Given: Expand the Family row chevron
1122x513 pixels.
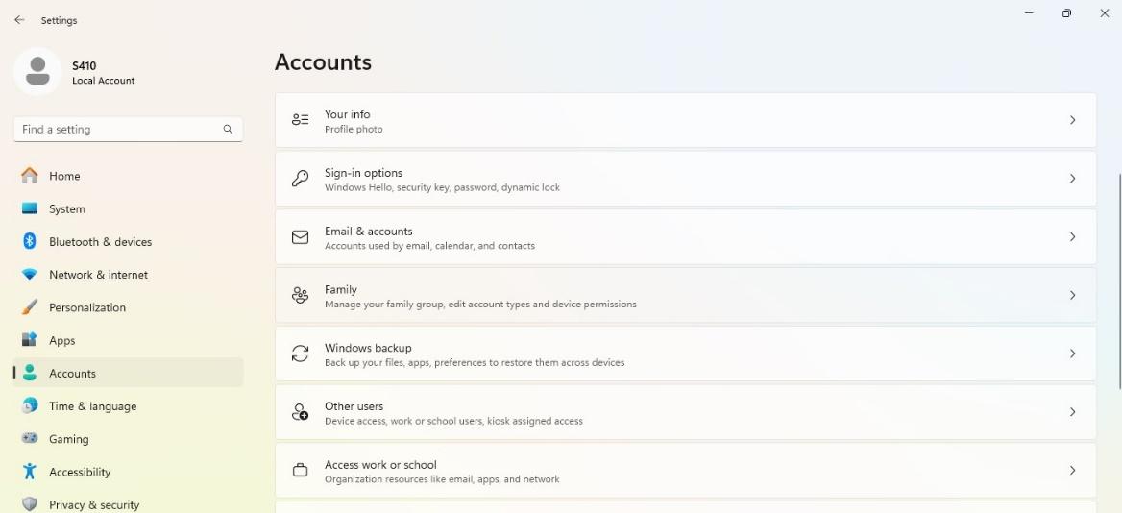Looking at the screenshot, I should [x=1072, y=295].
